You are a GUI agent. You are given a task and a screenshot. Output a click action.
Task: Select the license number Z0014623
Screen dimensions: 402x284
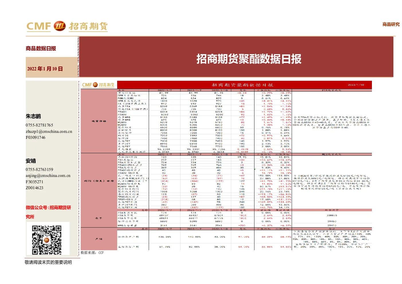[34, 188]
